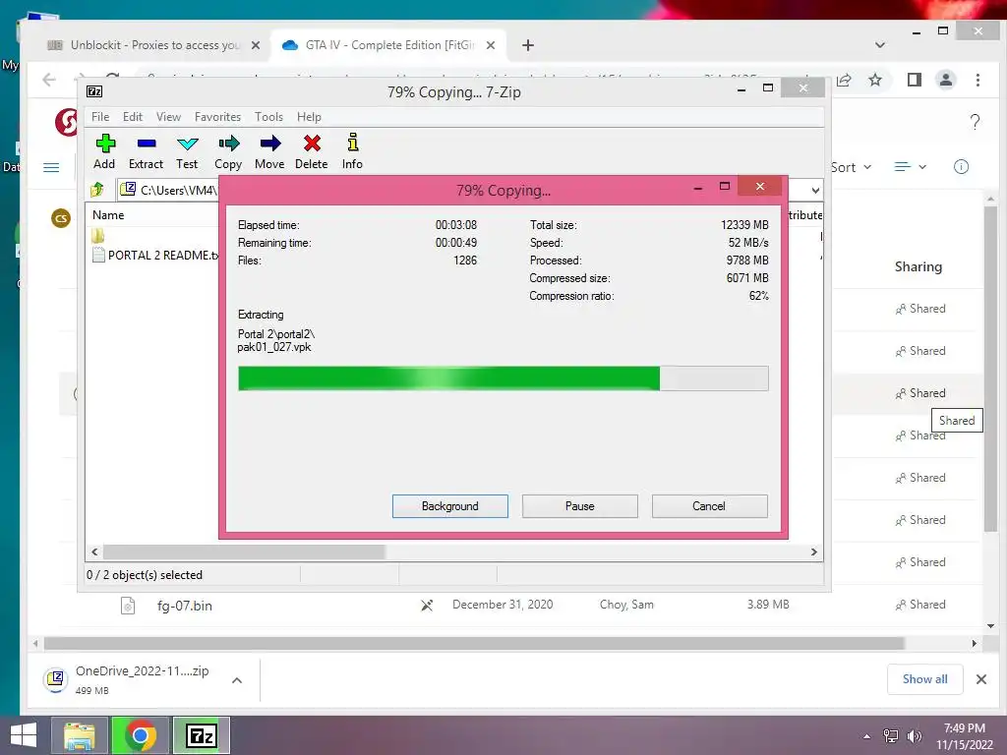Open the Chrome tab search chevron
The height and width of the screenshot is (755, 1007).
[x=880, y=45]
